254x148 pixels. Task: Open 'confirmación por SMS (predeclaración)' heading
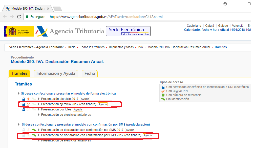click(86, 125)
